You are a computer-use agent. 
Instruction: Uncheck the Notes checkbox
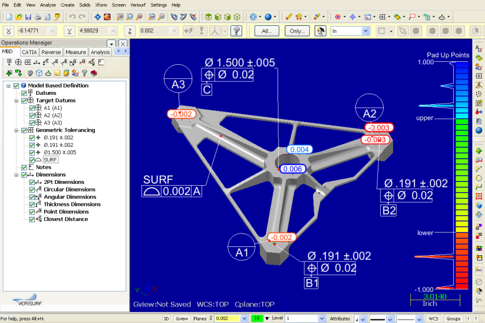pyautogui.click(x=24, y=167)
